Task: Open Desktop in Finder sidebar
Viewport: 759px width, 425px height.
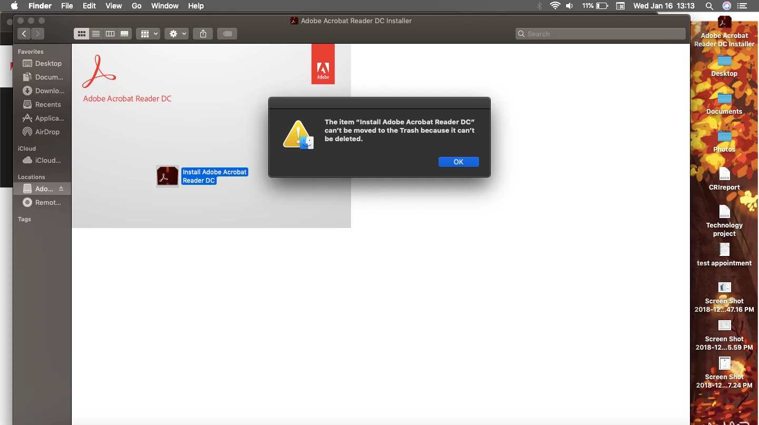Action: 42,63
